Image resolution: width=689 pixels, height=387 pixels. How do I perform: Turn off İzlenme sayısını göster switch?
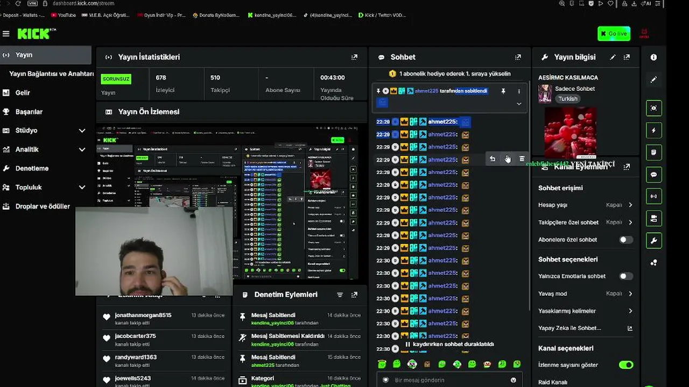(625, 365)
